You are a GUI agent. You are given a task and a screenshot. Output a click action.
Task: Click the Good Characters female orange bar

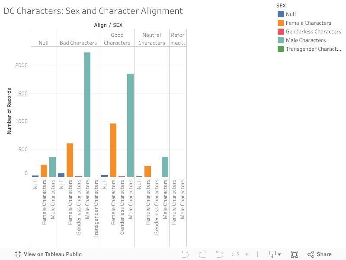113,150
